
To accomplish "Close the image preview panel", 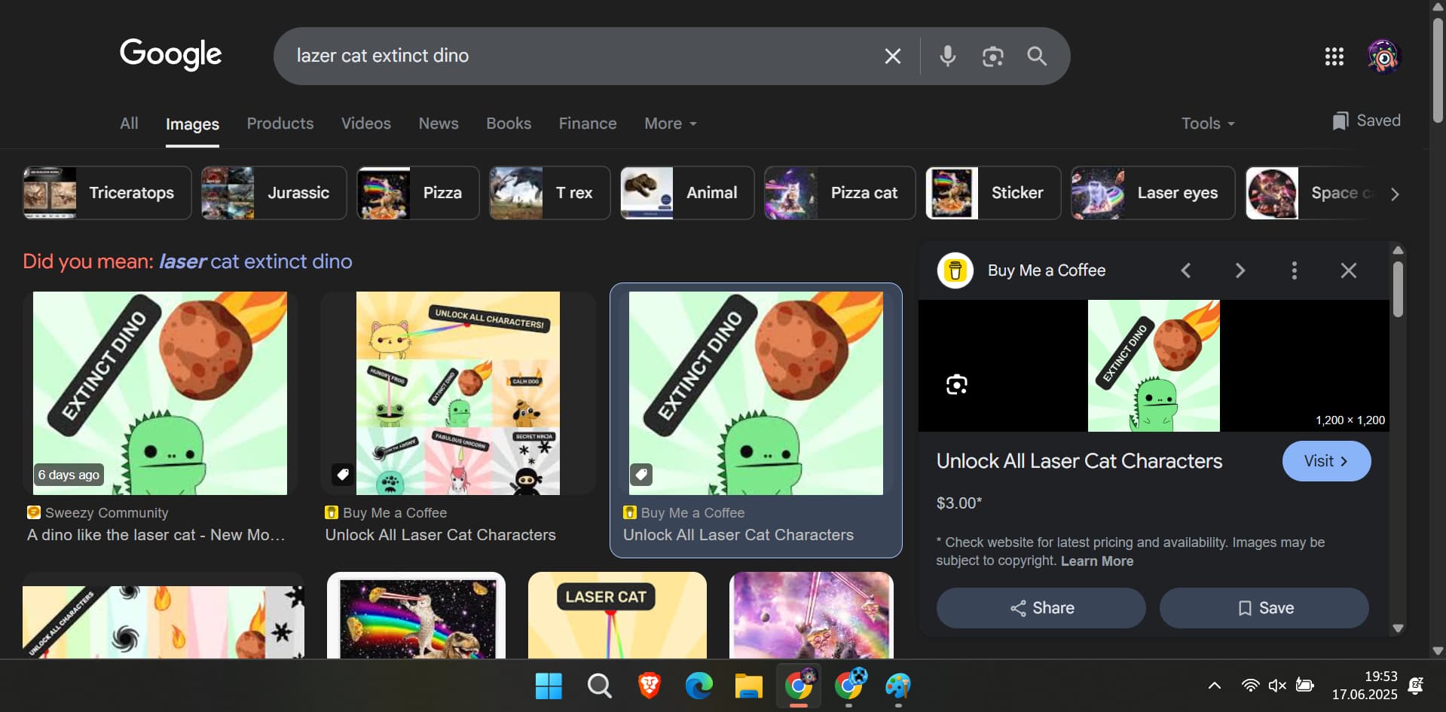I will click(x=1348, y=270).
